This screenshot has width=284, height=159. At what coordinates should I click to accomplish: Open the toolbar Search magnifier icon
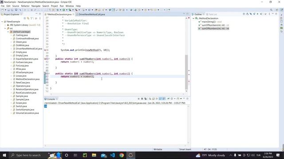271,10
